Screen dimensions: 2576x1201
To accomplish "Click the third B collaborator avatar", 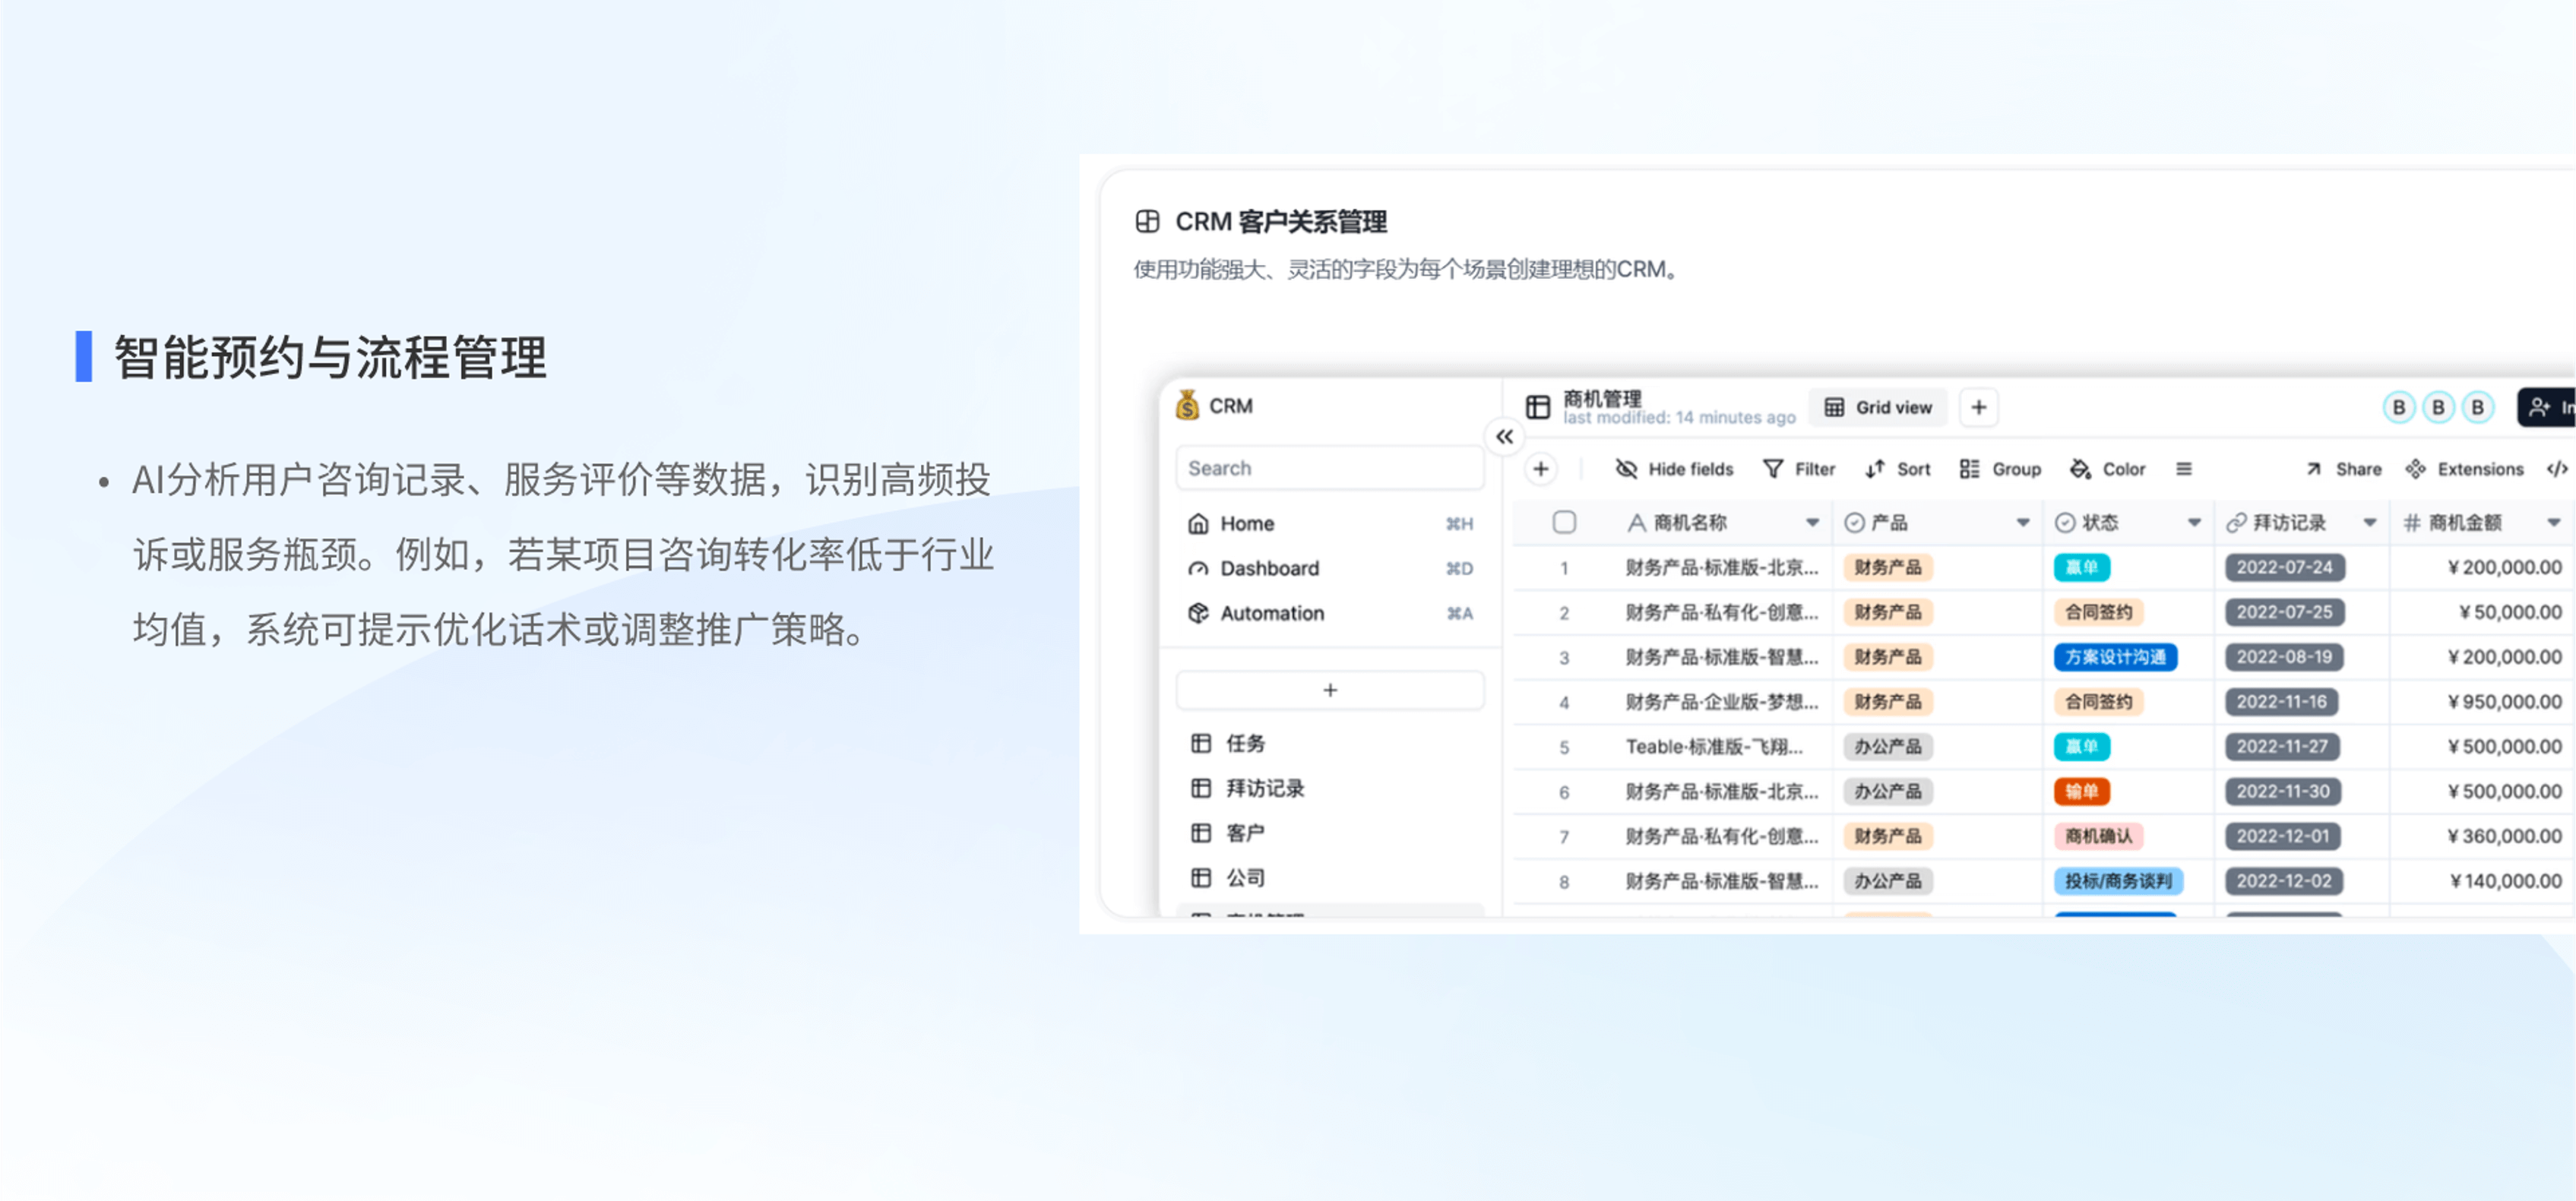I will point(2477,408).
